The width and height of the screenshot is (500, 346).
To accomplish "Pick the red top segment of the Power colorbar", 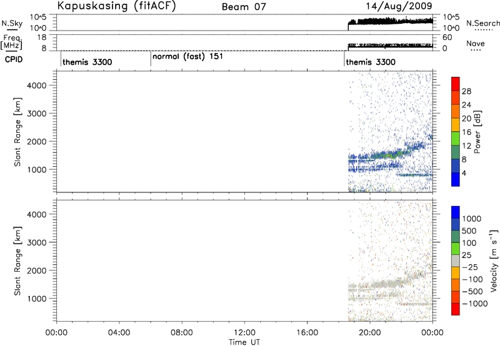I will 456,84.
